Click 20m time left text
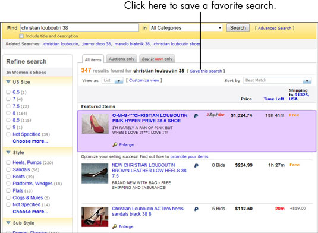318x233 pixels. [280, 209]
